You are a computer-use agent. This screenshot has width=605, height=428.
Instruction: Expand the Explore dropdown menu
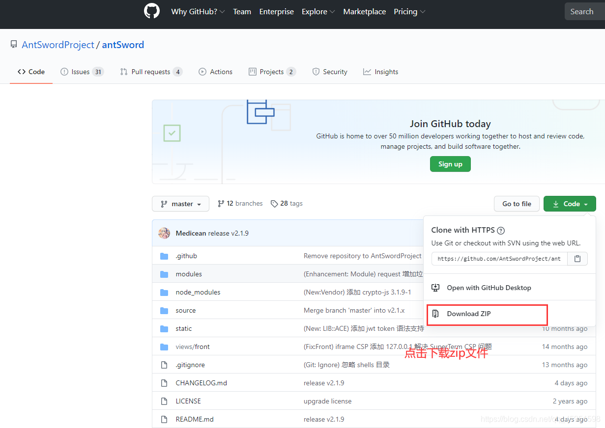pos(318,12)
